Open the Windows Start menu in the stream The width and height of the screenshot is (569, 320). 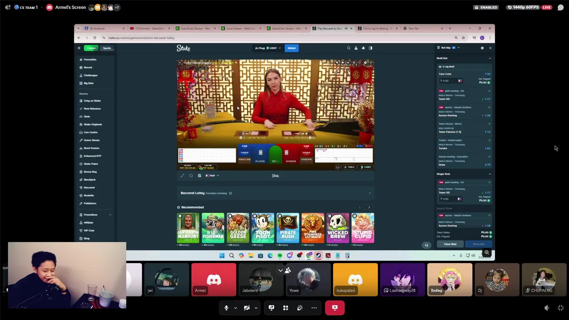click(x=222, y=256)
